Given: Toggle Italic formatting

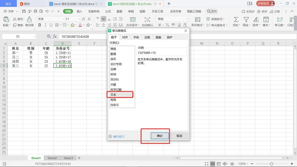Looking at the screenshot, I should click(45, 25).
